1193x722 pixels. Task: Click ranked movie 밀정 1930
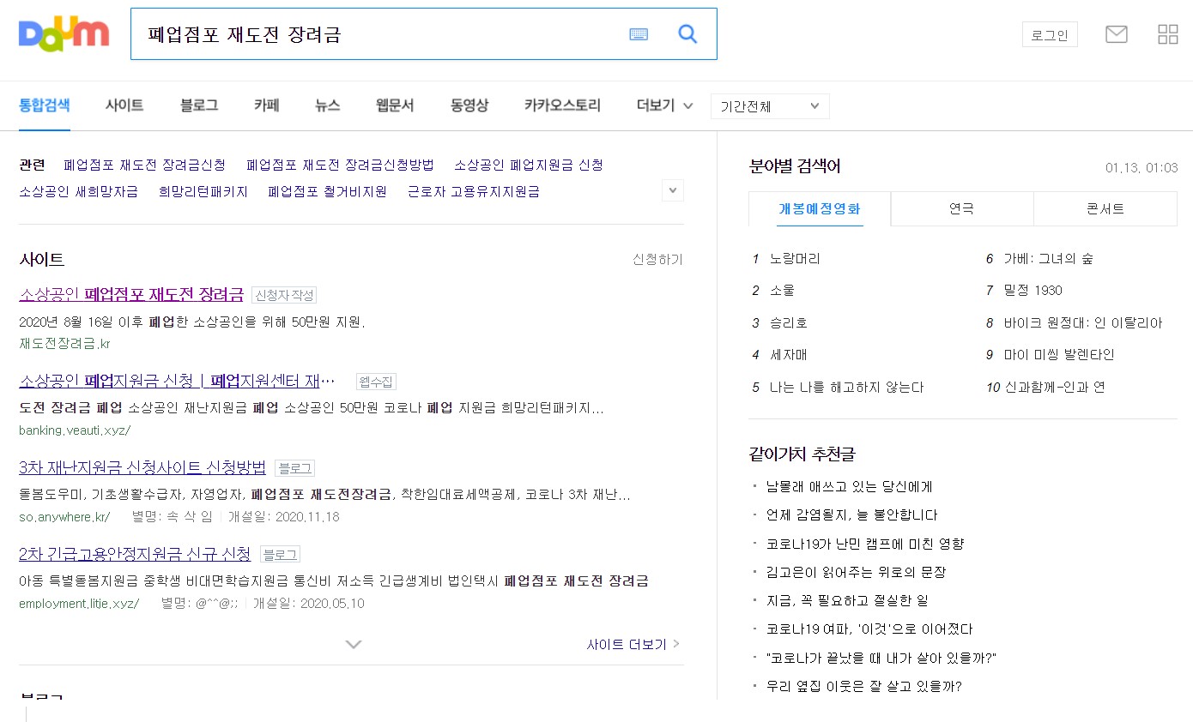click(1033, 291)
